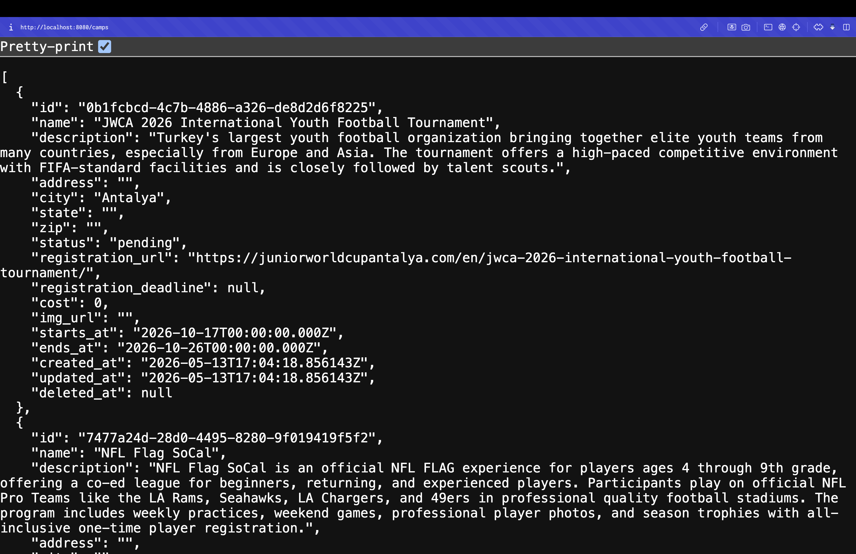856x554 pixels.
Task: Take a screenshot with camera icon
Action: point(746,27)
